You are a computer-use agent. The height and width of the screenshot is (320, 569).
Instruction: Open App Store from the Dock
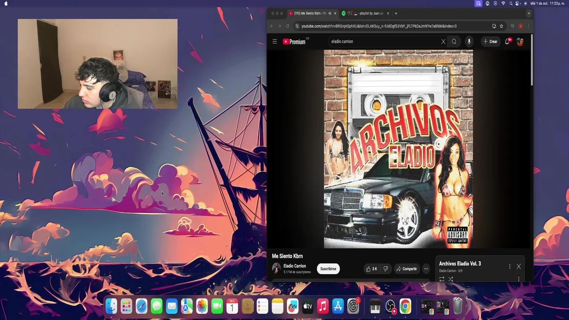[x=338, y=306]
